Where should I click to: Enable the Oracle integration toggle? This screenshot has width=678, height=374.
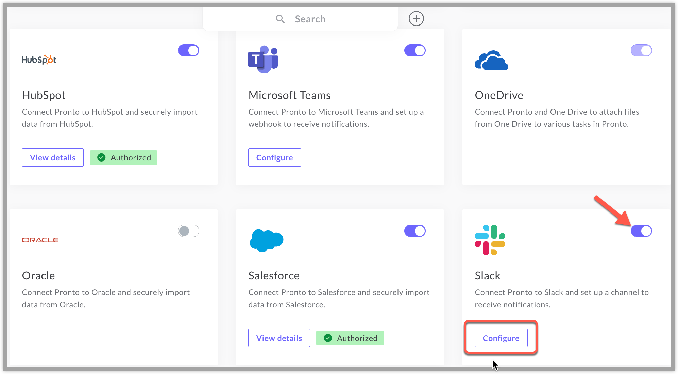click(188, 231)
